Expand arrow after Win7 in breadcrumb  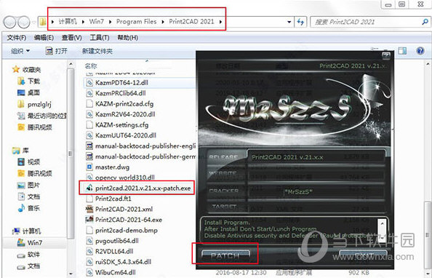pyautogui.click(x=111, y=22)
